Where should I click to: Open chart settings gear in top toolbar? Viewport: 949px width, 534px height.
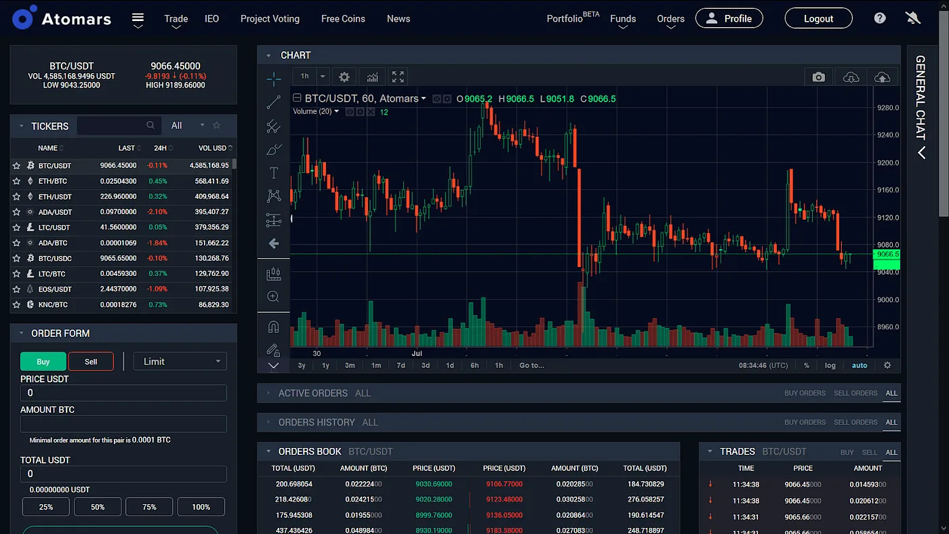pos(344,77)
